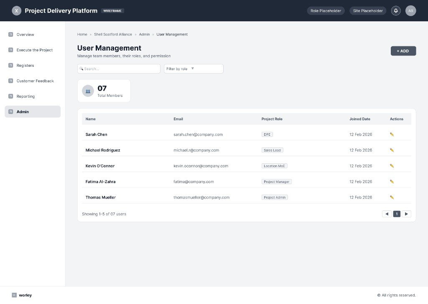Open notifications bell icon
Viewport: 428px width, 304px height.
click(x=396, y=10)
